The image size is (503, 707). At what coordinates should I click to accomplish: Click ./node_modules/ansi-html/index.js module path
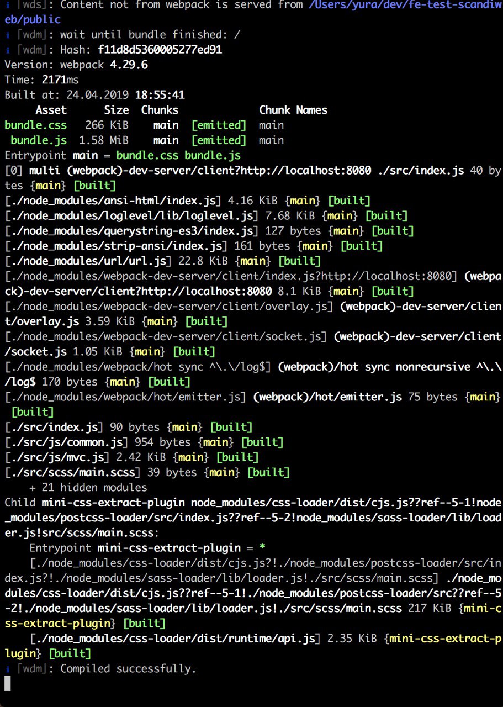pyautogui.click(x=113, y=201)
